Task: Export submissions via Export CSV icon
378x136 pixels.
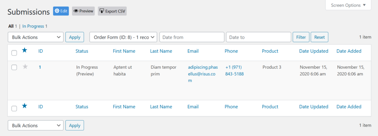Action: (x=112, y=11)
